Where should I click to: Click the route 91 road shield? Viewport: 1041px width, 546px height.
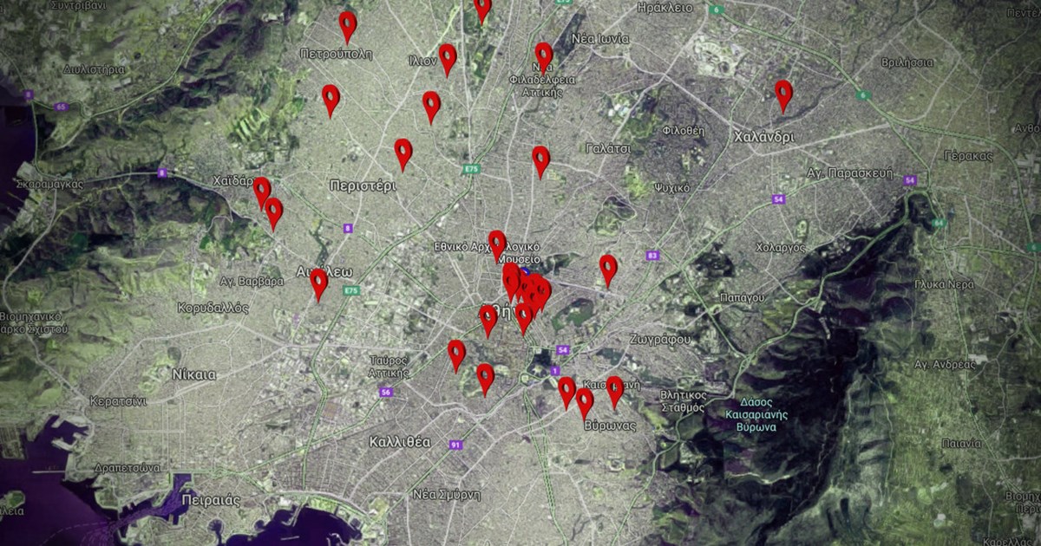tap(455, 445)
